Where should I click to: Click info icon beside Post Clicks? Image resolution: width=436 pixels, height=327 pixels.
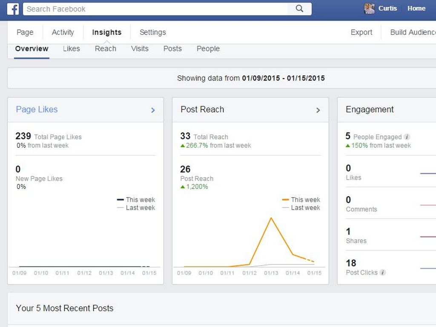[x=383, y=272]
